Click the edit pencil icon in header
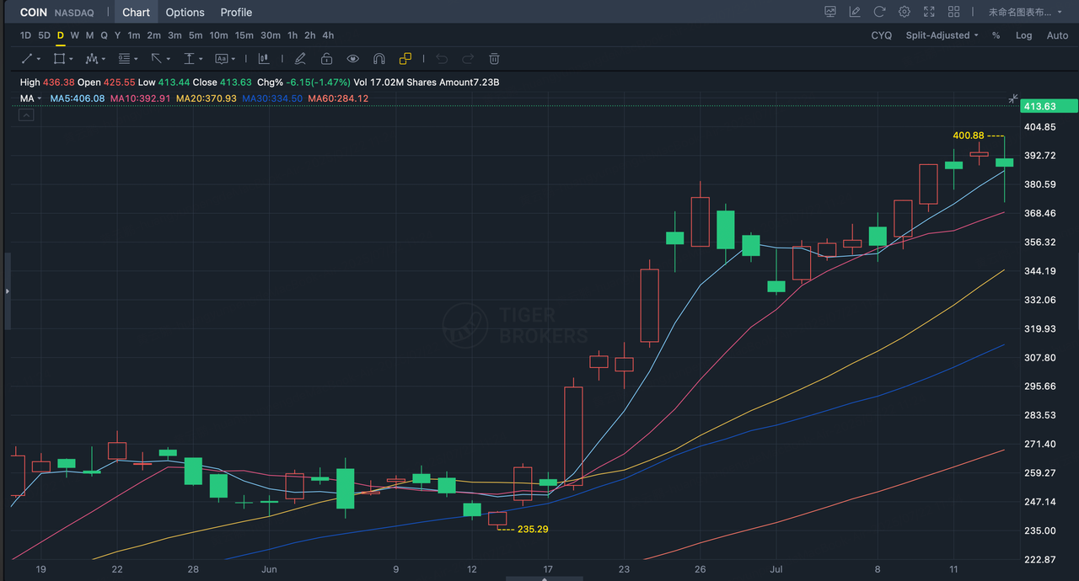 pos(855,12)
